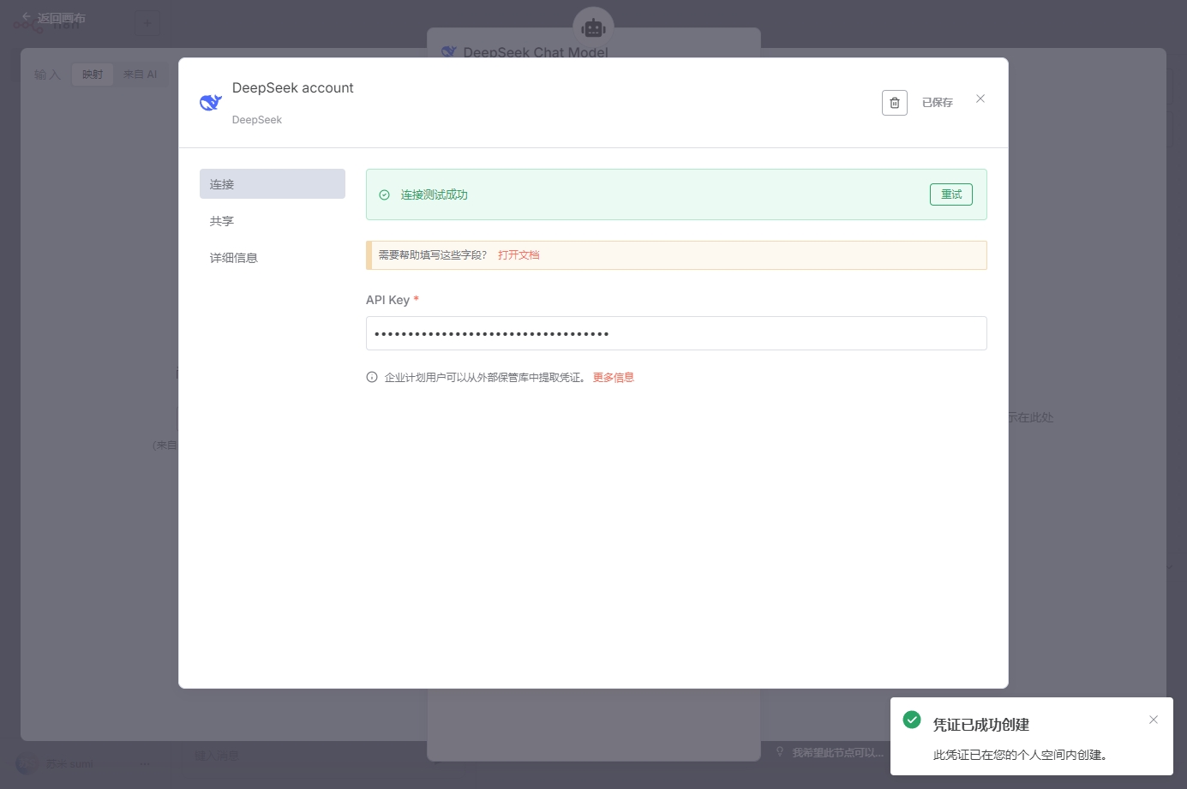Click 返回画布 in the background window
1187x789 pixels.
click(x=54, y=18)
